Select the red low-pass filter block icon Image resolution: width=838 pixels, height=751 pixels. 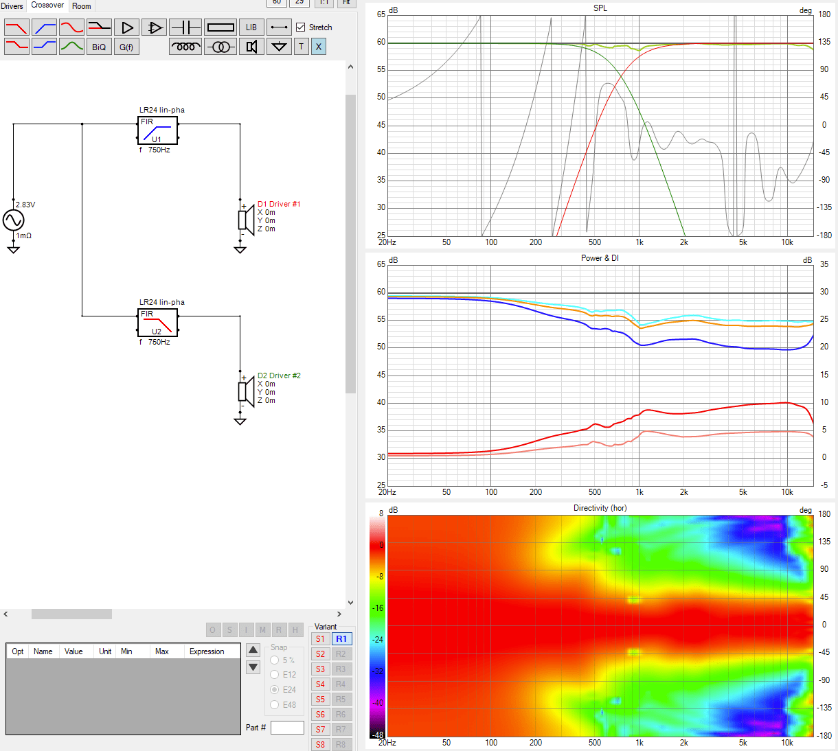coord(16,27)
